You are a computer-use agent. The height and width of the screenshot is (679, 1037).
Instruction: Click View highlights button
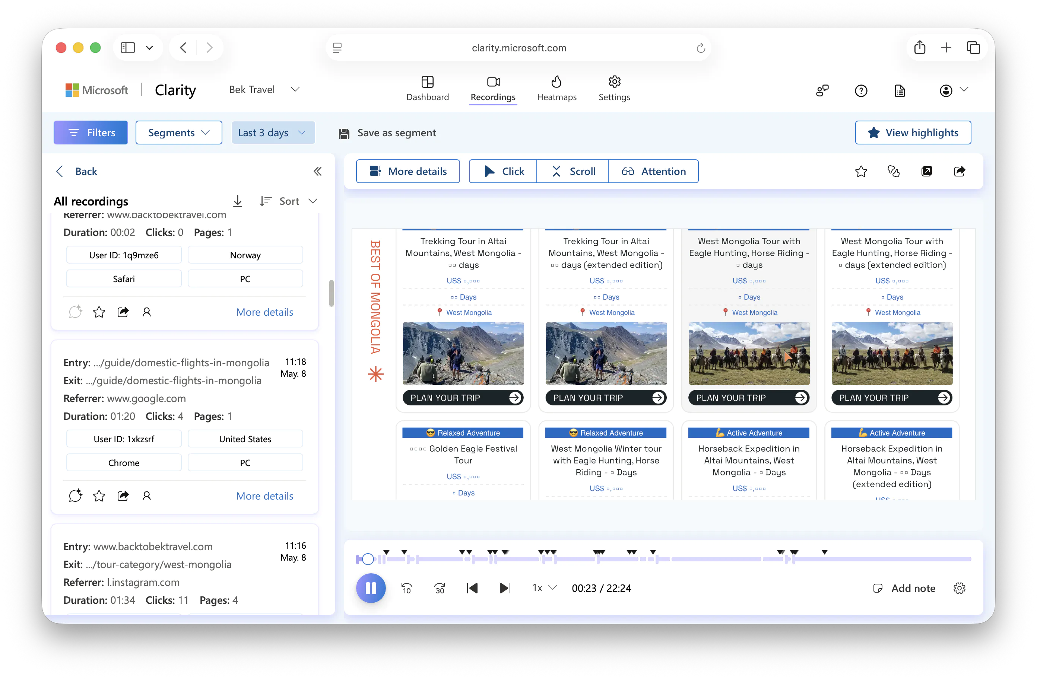(913, 133)
